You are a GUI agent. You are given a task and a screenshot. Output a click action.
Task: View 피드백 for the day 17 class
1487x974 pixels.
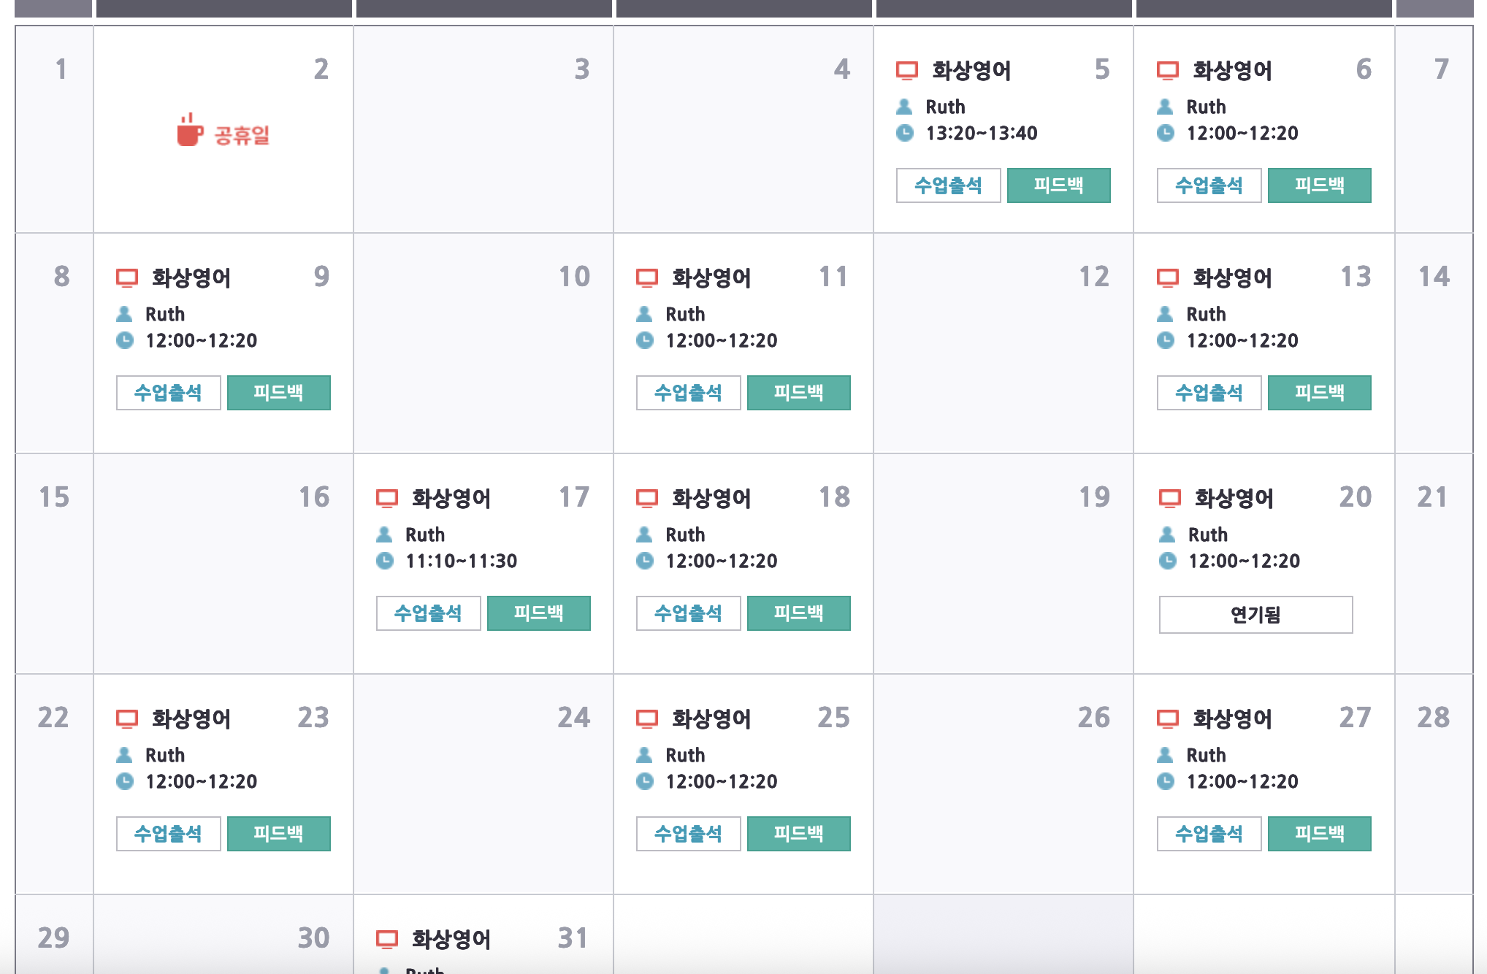pos(538,613)
